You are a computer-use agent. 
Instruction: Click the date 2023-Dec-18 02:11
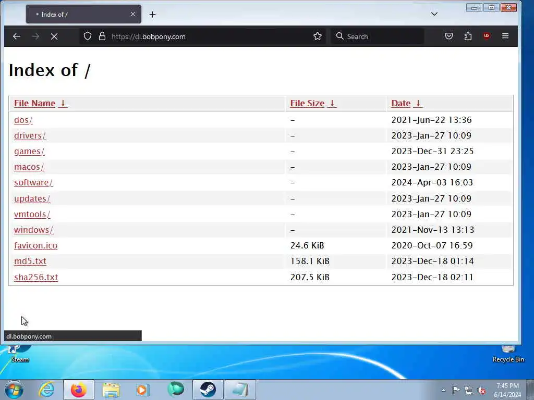(x=432, y=277)
